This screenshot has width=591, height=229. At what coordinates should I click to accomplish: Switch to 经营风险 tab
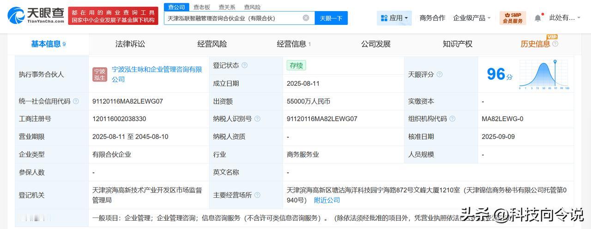click(x=212, y=44)
